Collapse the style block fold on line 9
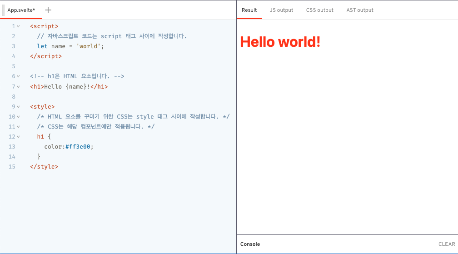The image size is (458, 254). tap(18, 107)
